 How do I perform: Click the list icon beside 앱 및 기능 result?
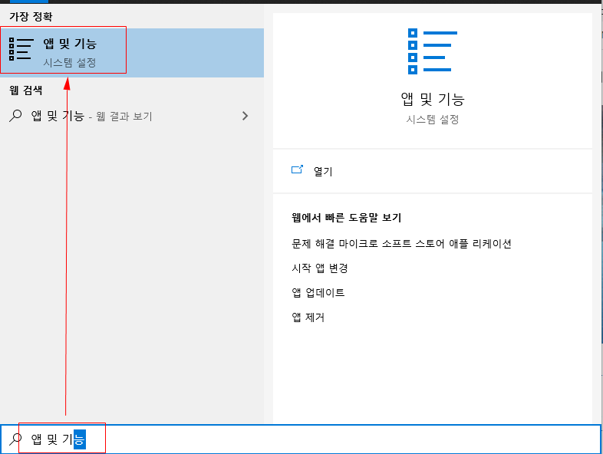[x=21, y=49]
